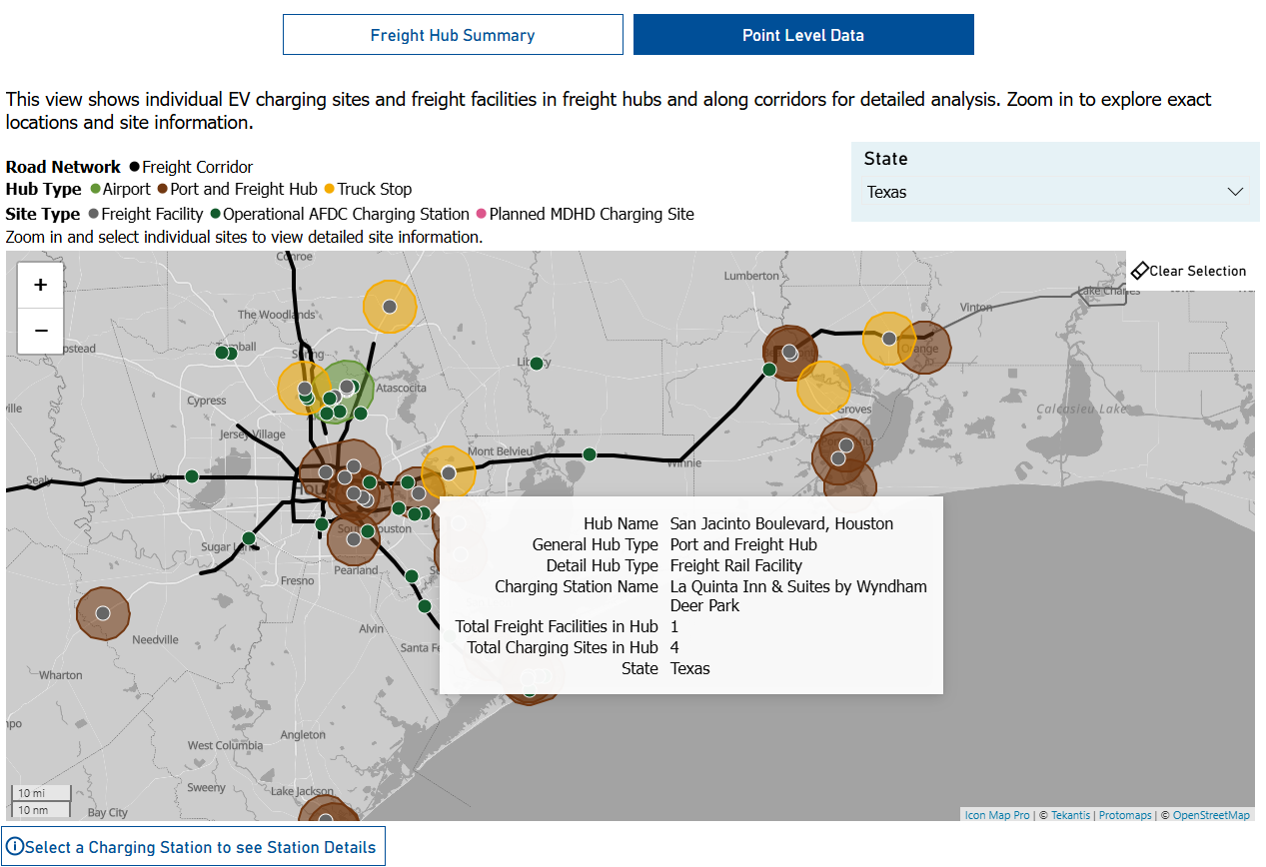1266x867 pixels.
Task: Open the State dropdown showing Texas
Action: (1054, 192)
